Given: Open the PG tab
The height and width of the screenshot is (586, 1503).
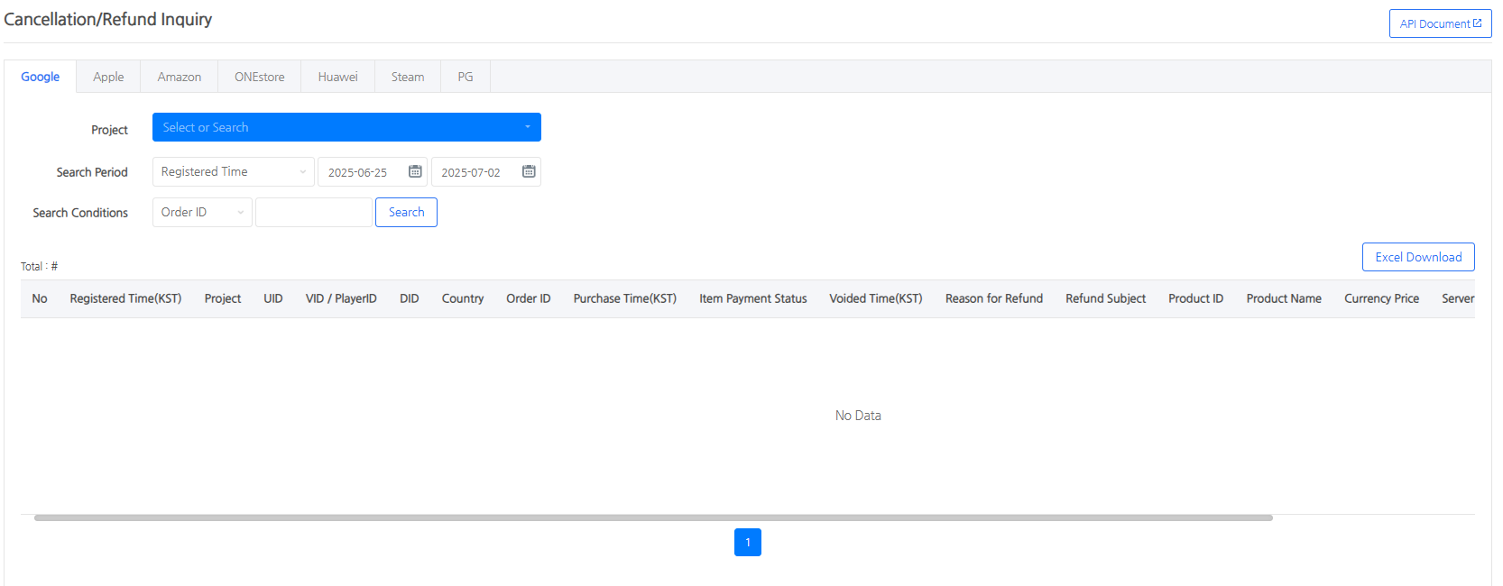Looking at the screenshot, I should tap(465, 77).
